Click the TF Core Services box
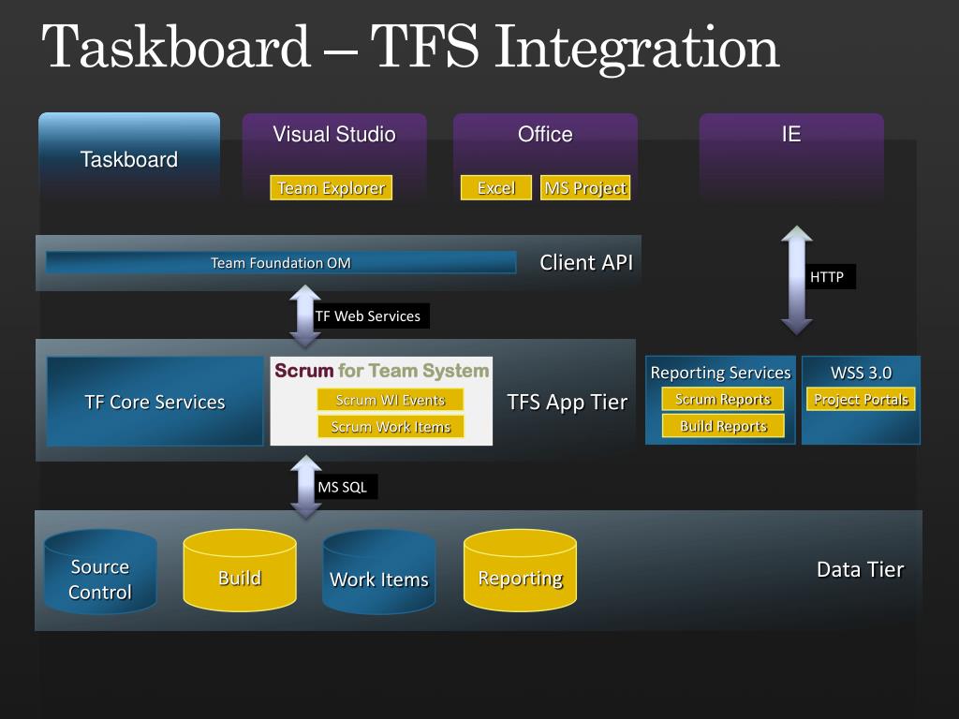 (x=155, y=401)
